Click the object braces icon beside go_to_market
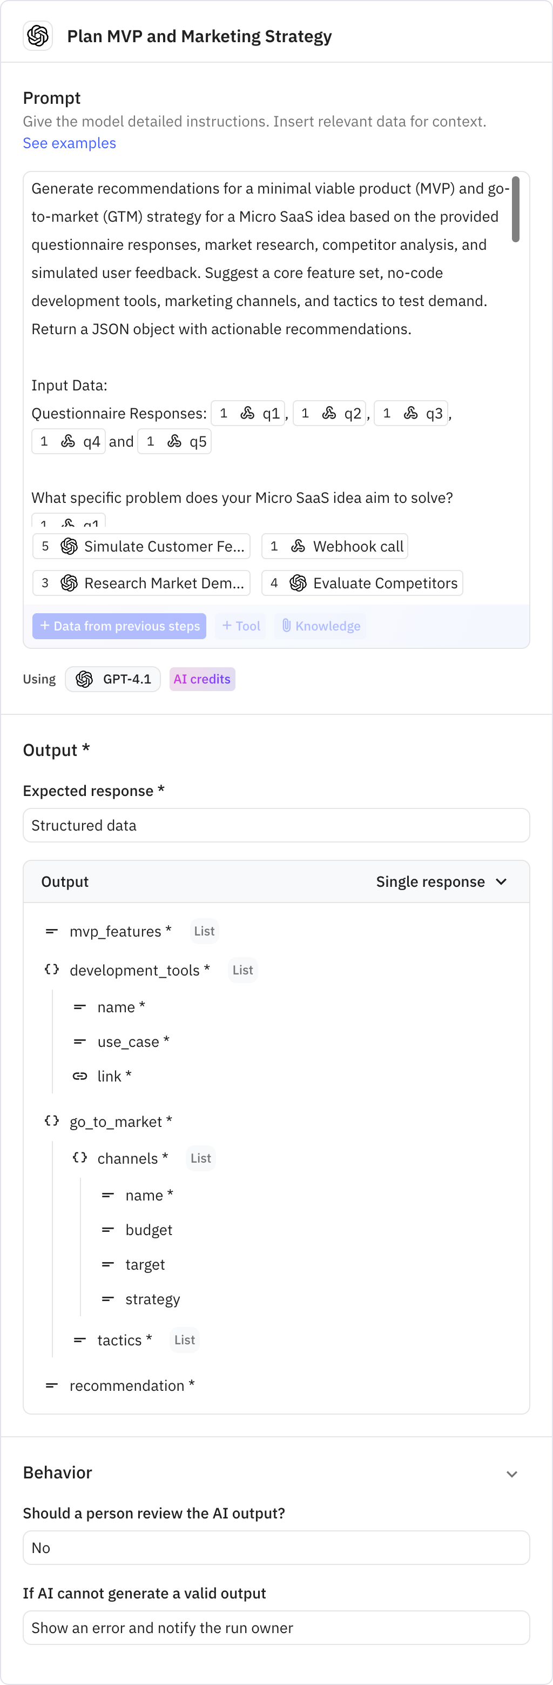 51,1120
